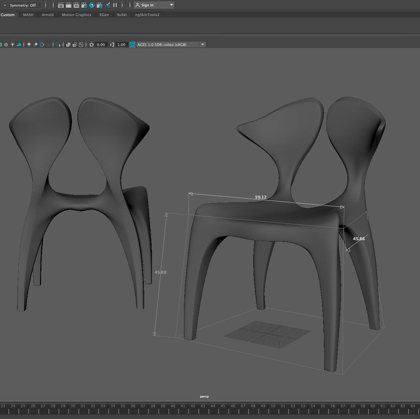Screen dimensions: 420x419
Task: Switch to the Motion Graphics shelf tab
Action: [77, 15]
